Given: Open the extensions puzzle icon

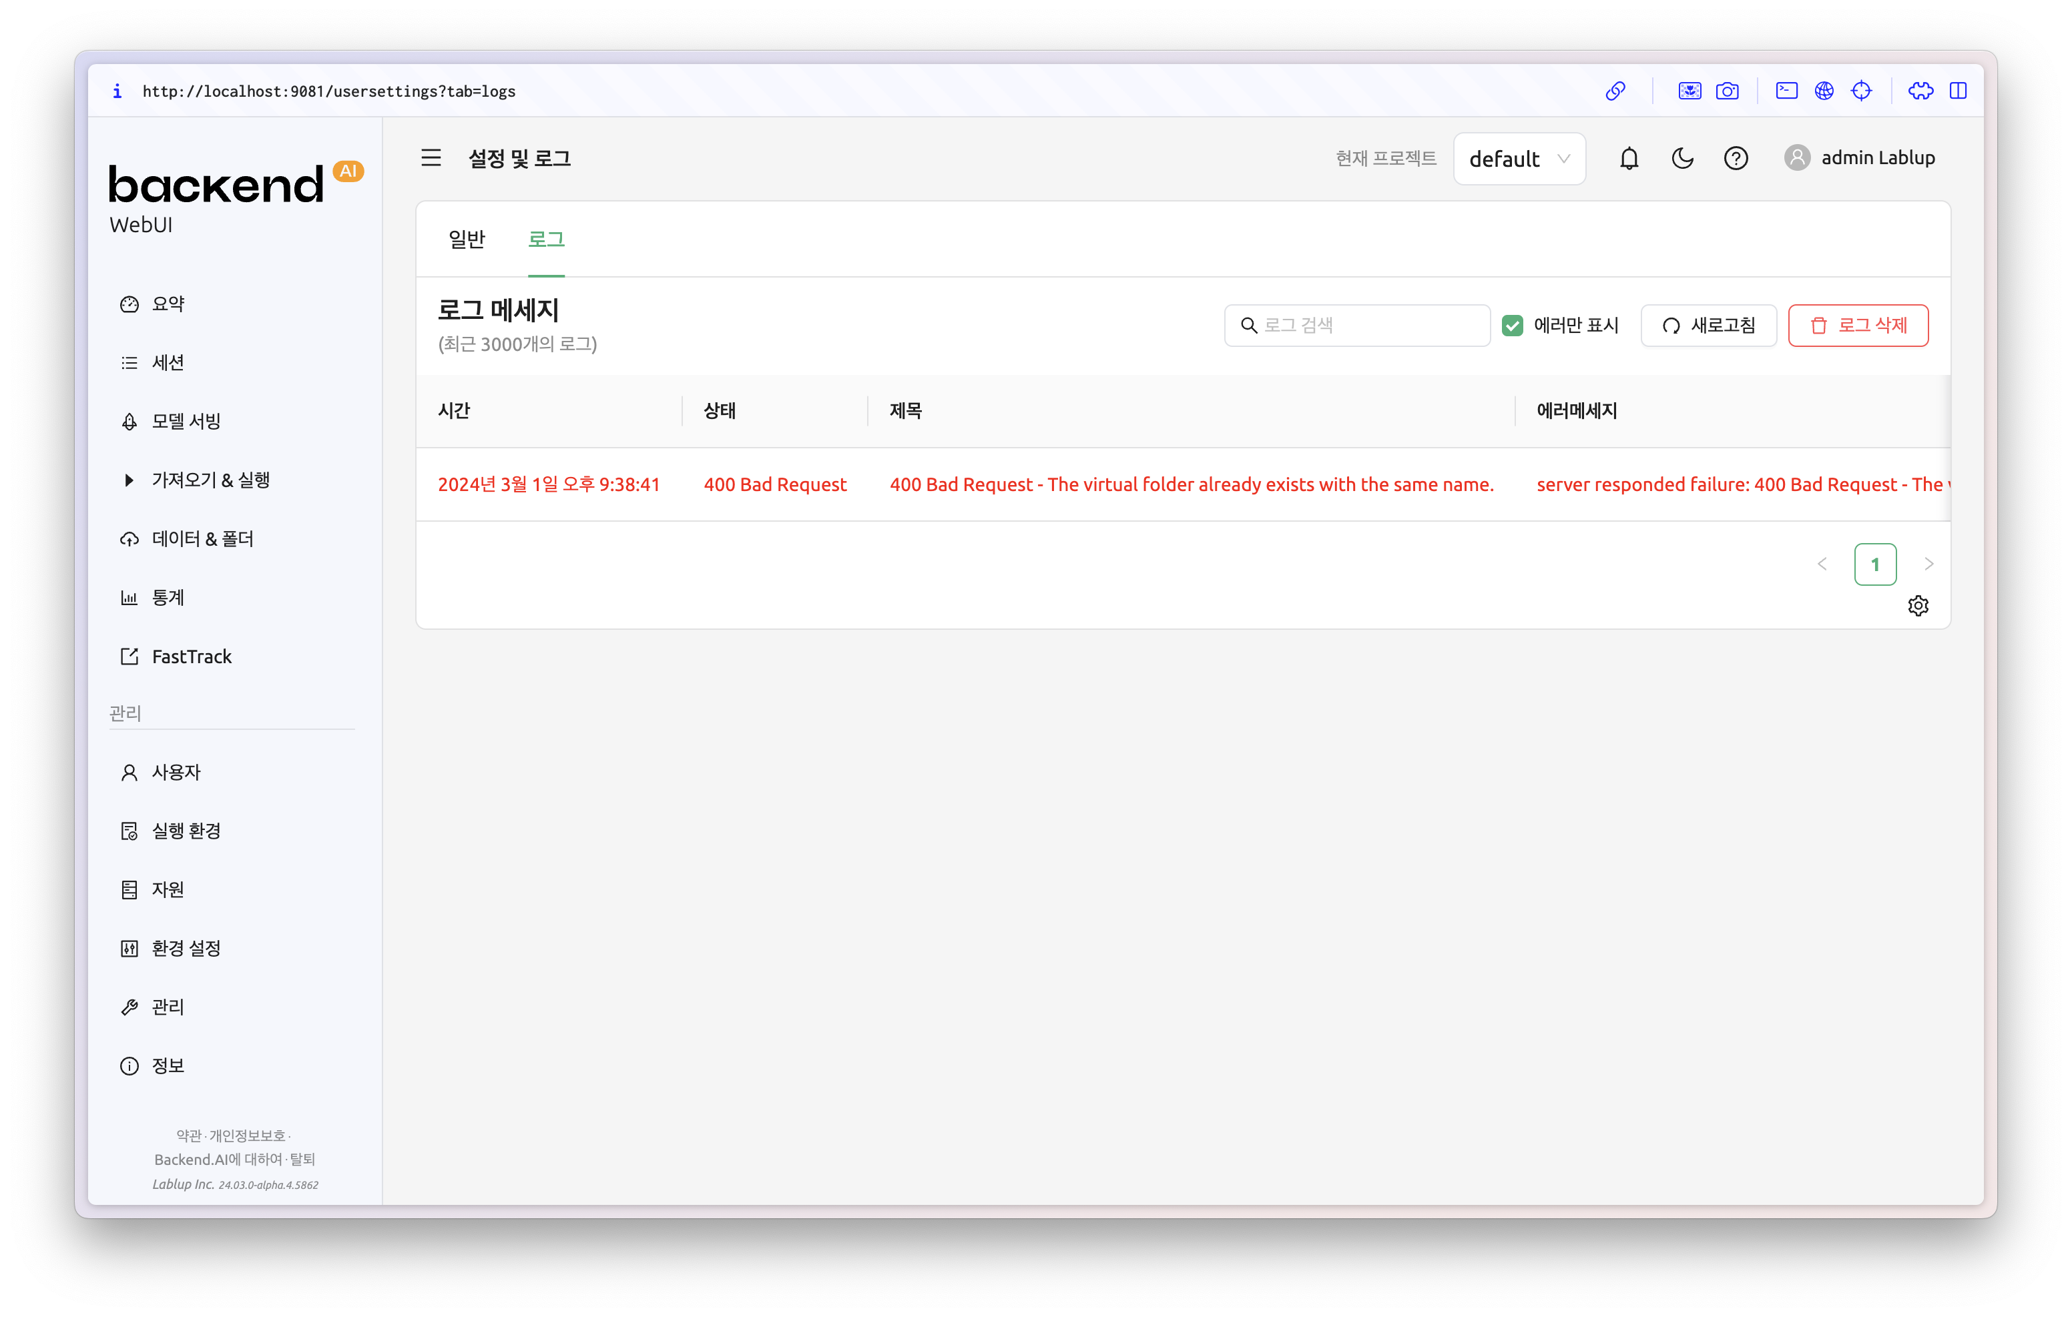Looking at the screenshot, I should tap(1920, 91).
